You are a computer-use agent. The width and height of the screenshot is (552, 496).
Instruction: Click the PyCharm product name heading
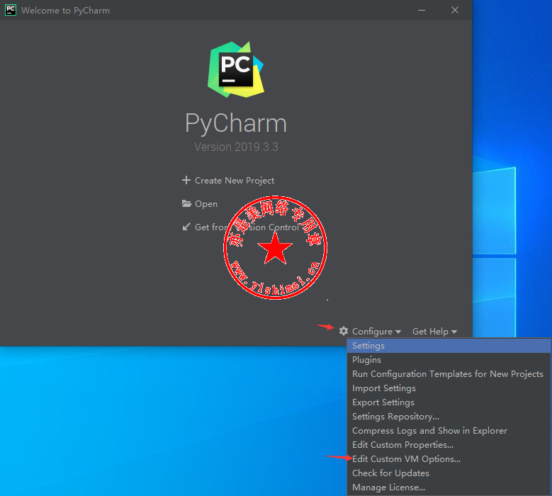[x=236, y=123]
